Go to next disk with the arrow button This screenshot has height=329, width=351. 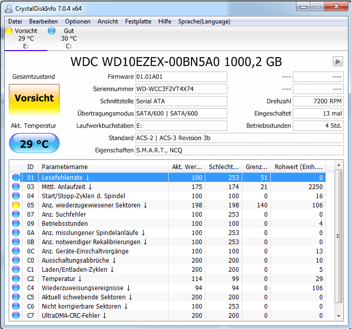coord(338,61)
